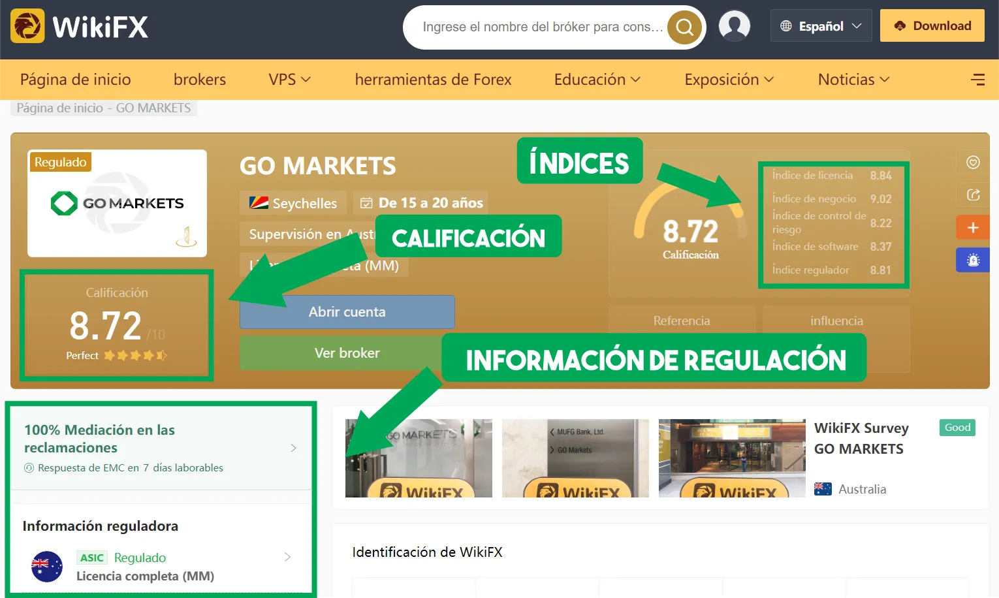The height and width of the screenshot is (598, 999).
Task: Go to Página de inicio
Action: [x=76, y=80]
